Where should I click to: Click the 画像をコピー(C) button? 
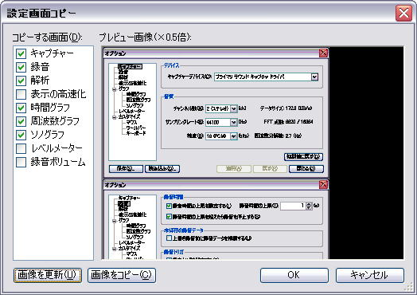[x=122, y=275]
